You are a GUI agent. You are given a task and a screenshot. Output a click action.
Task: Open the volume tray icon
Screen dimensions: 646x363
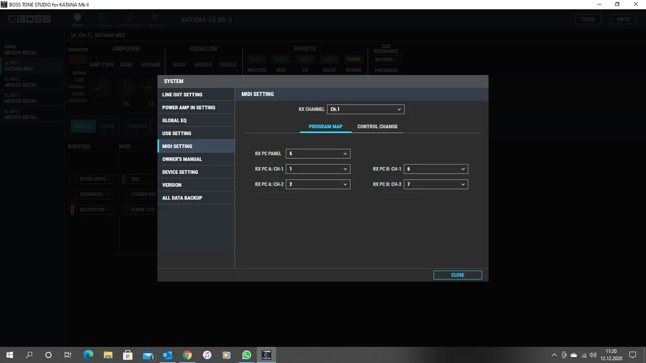point(593,355)
